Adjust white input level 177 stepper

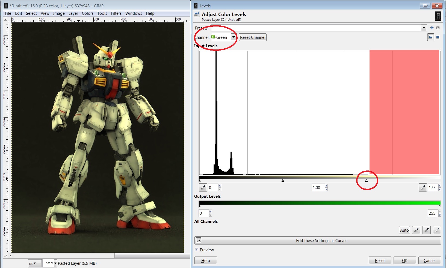pos(439,187)
